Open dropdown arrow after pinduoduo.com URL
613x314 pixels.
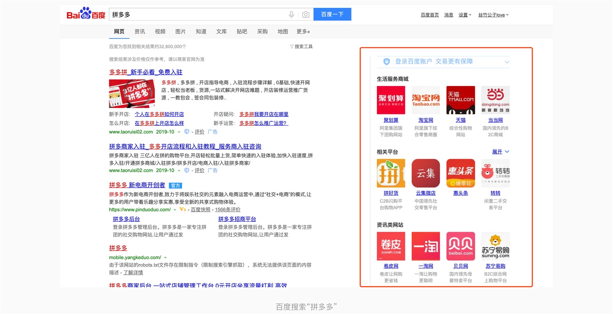click(175, 210)
